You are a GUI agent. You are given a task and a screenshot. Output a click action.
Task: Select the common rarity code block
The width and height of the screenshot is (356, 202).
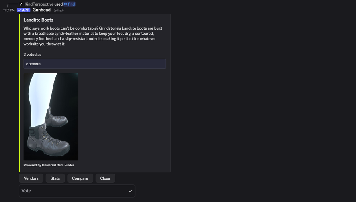click(x=94, y=64)
